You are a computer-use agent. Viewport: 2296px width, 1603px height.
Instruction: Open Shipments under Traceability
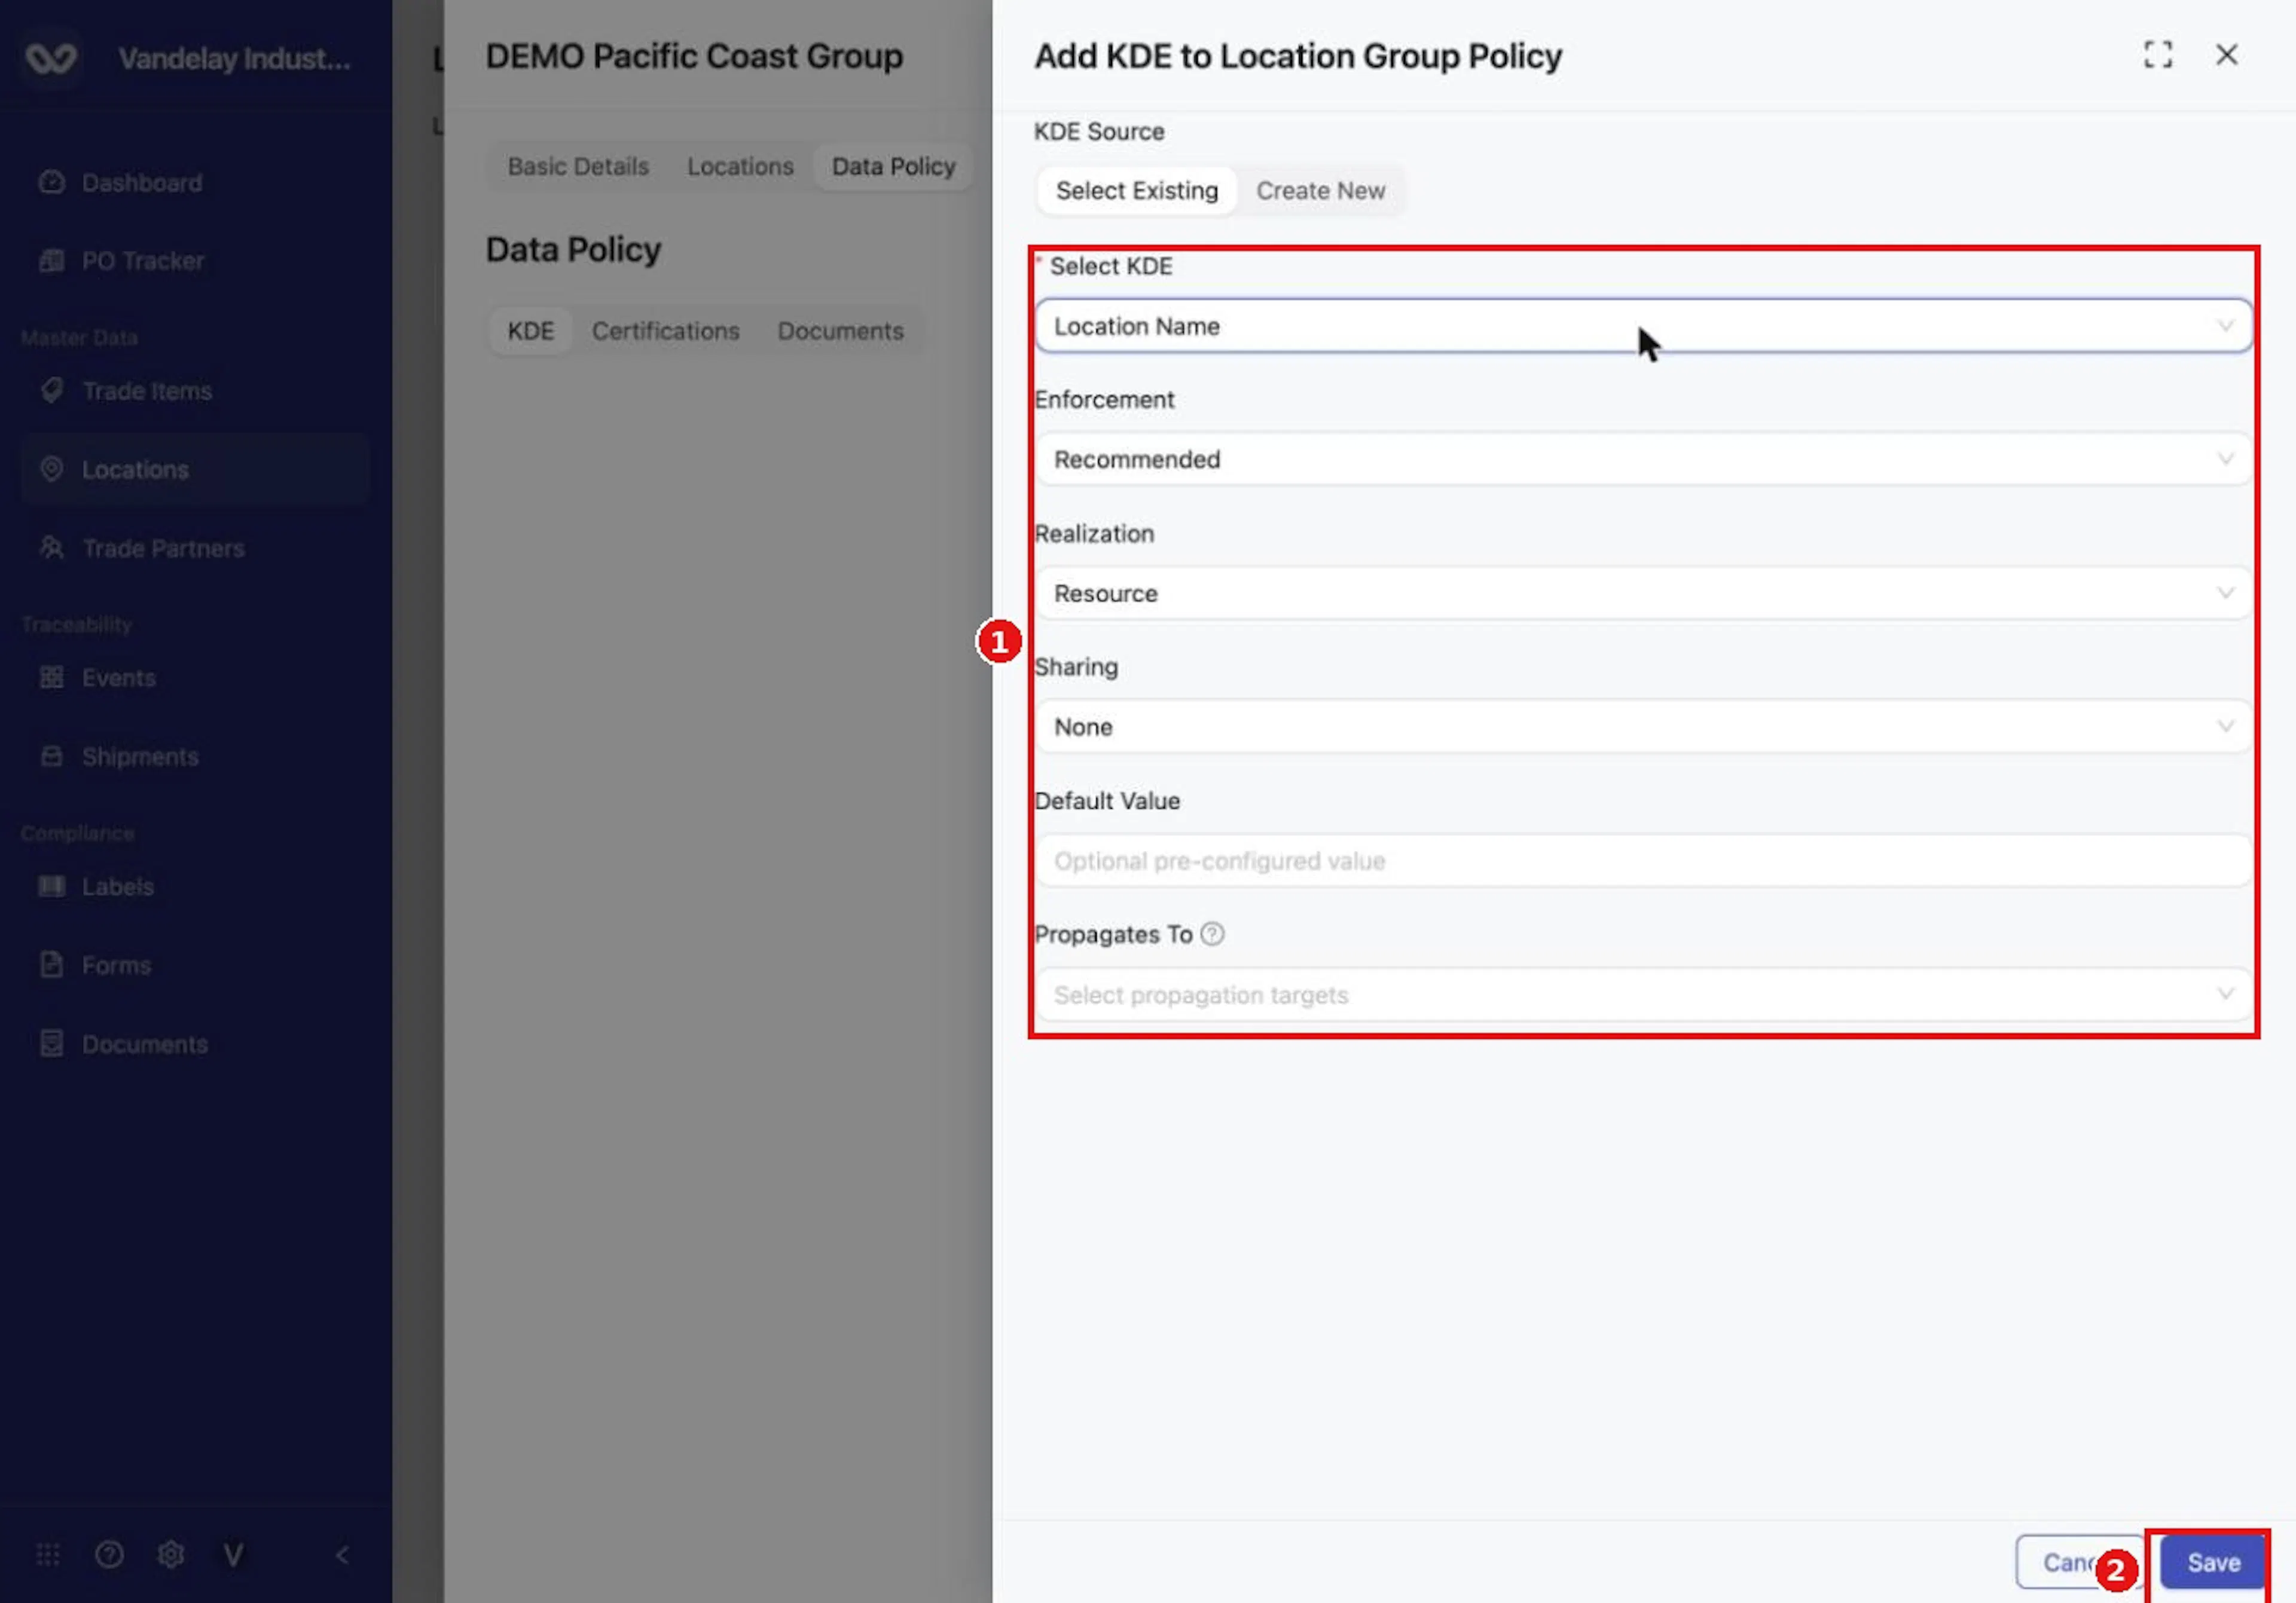pyautogui.click(x=140, y=757)
